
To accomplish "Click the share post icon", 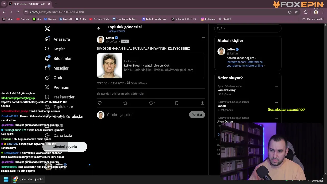I will pos(202,103).
